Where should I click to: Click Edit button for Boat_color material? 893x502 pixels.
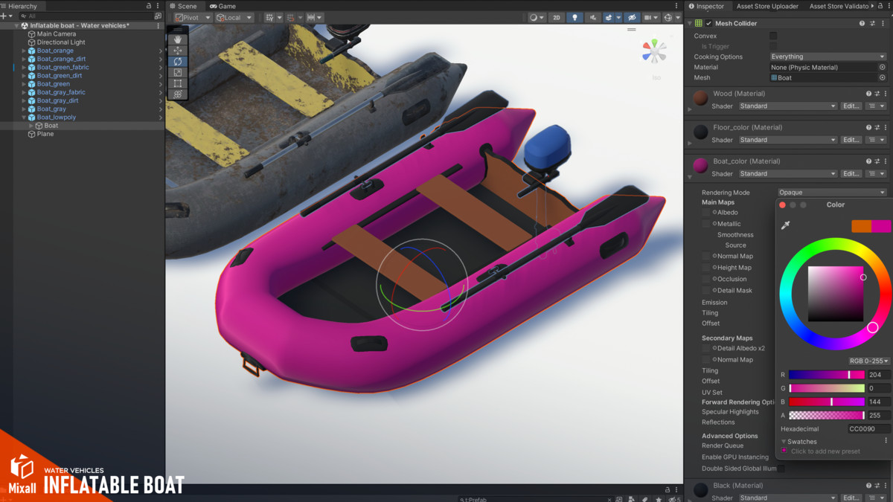pyautogui.click(x=851, y=173)
